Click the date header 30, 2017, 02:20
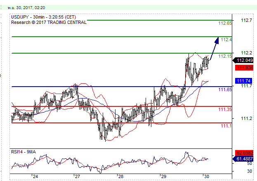 click(26, 8)
